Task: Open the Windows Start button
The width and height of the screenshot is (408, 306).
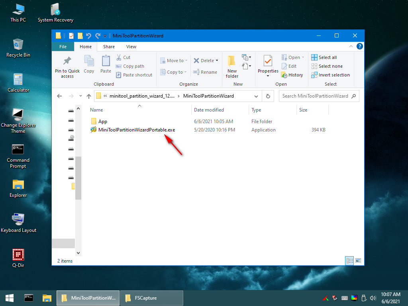Action: coord(10,298)
